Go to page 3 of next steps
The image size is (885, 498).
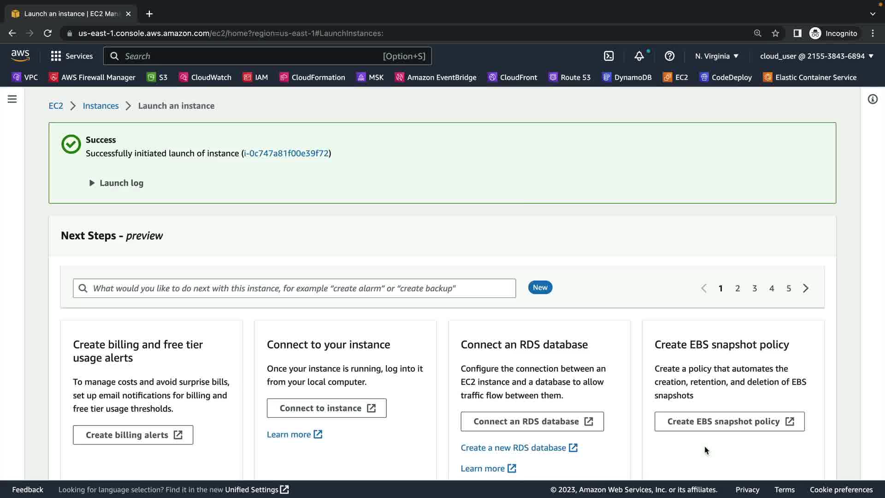(755, 288)
